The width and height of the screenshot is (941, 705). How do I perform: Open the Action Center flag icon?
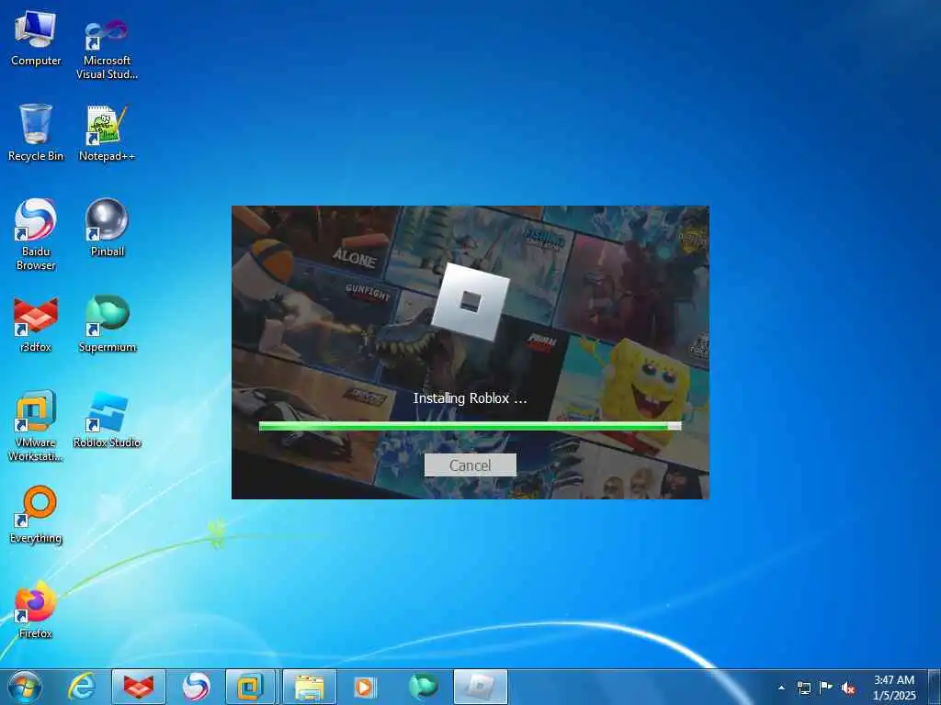click(826, 688)
